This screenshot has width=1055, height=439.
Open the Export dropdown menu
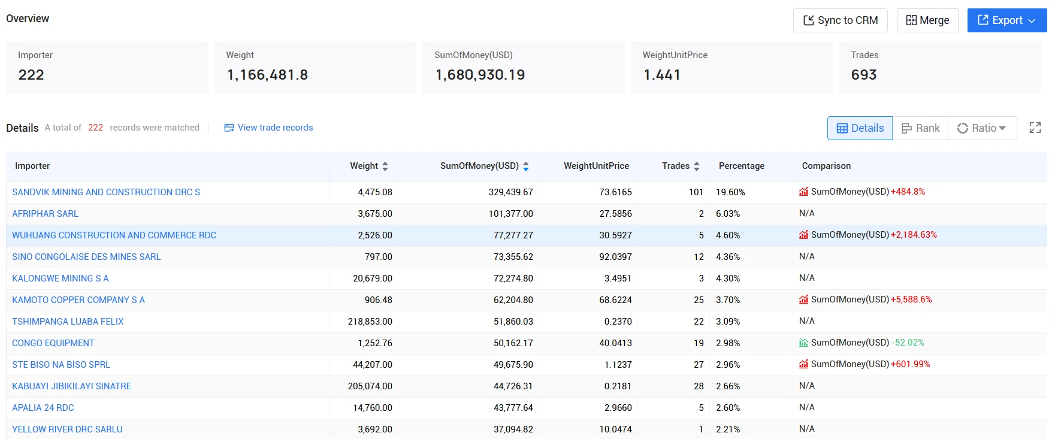click(x=1006, y=20)
